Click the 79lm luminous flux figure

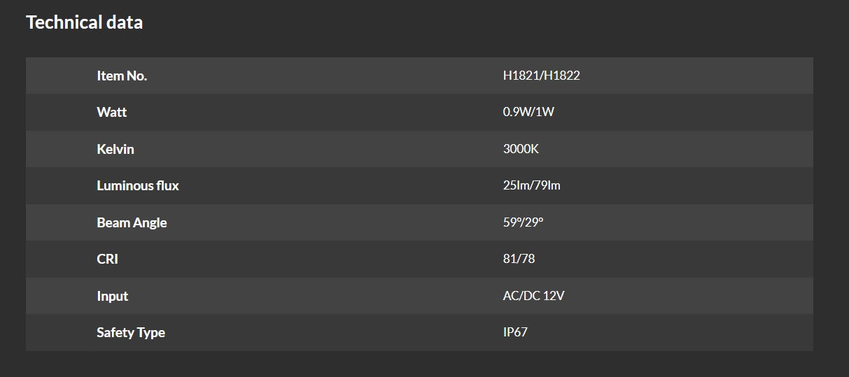pos(547,185)
